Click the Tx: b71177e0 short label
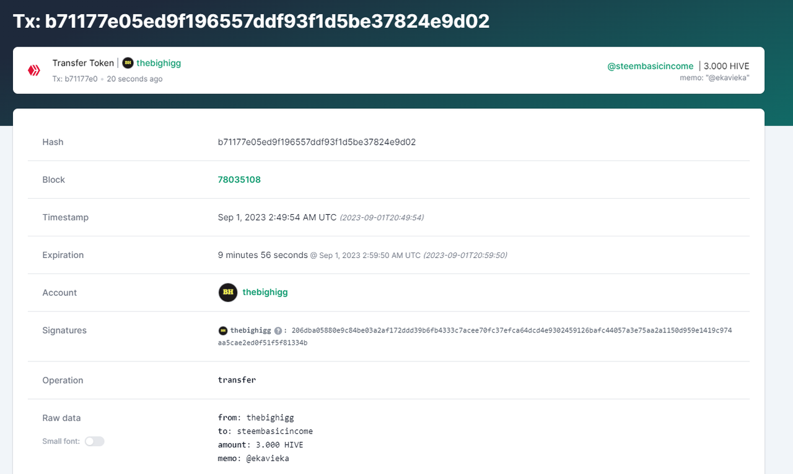Viewport: 793px width, 474px height. pyautogui.click(x=75, y=79)
